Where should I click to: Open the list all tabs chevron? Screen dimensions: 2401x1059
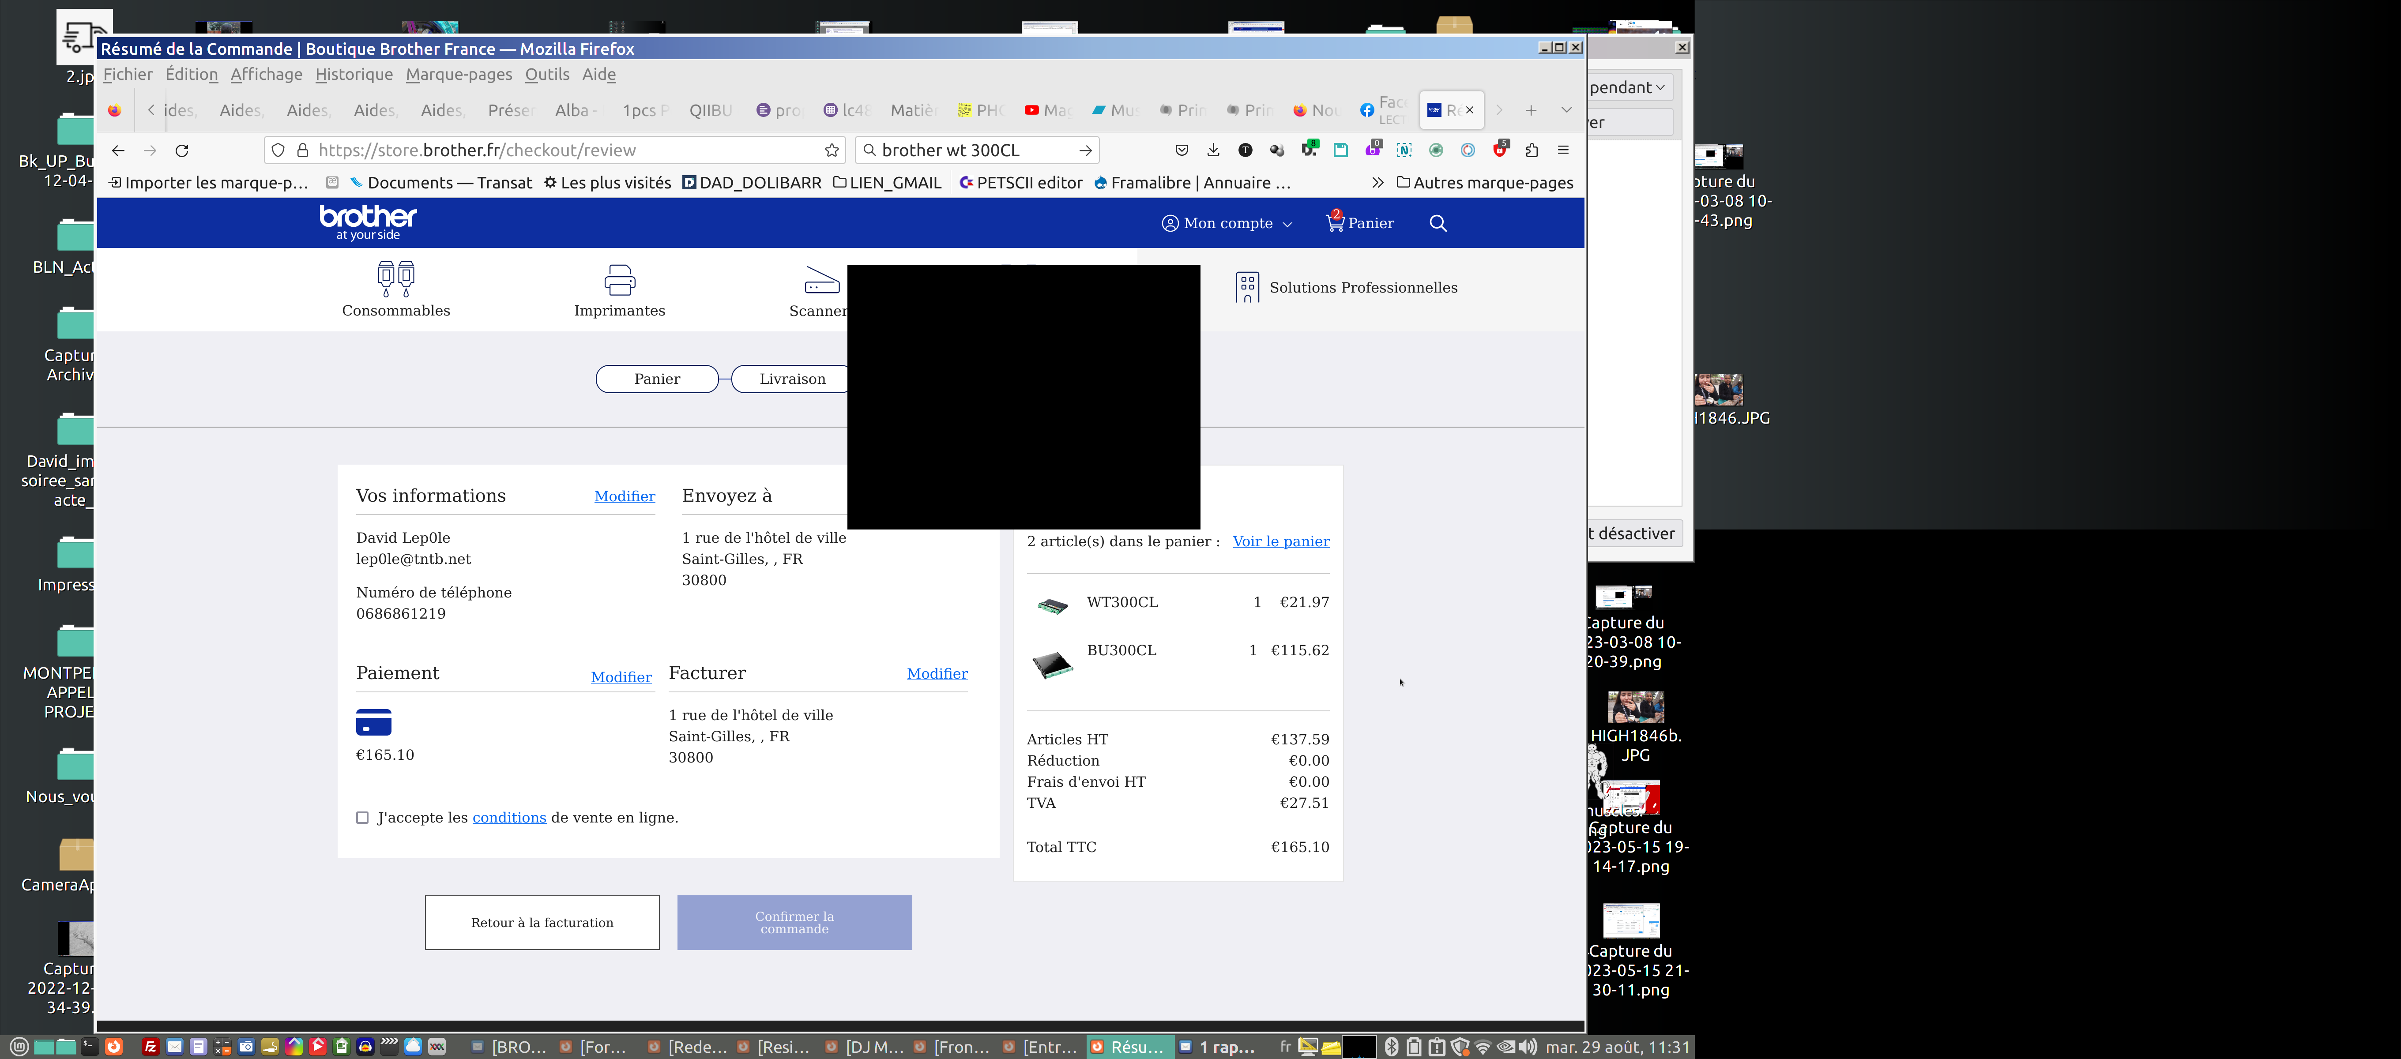(x=1566, y=110)
